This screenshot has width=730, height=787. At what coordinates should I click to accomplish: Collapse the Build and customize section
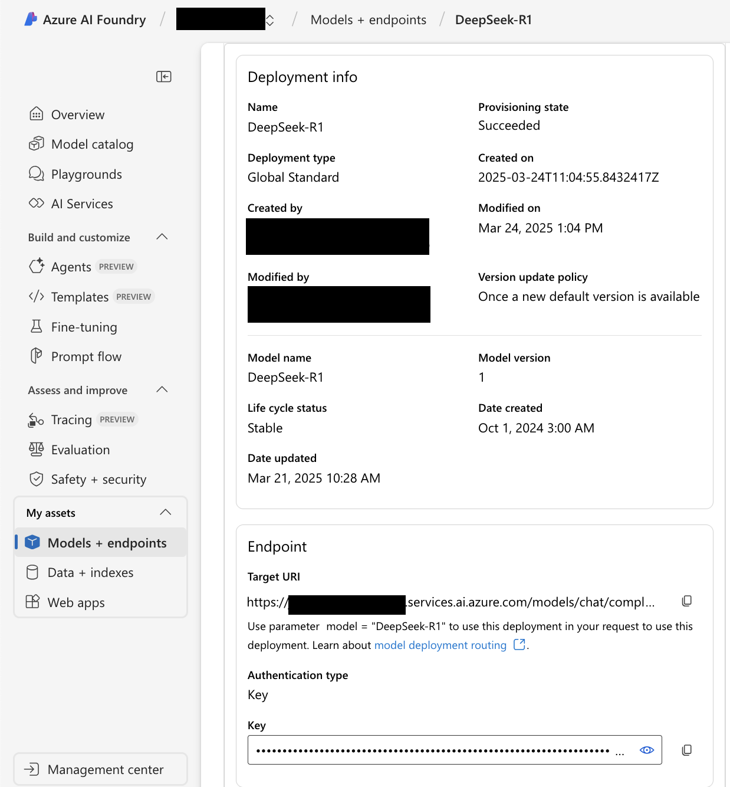(162, 237)
